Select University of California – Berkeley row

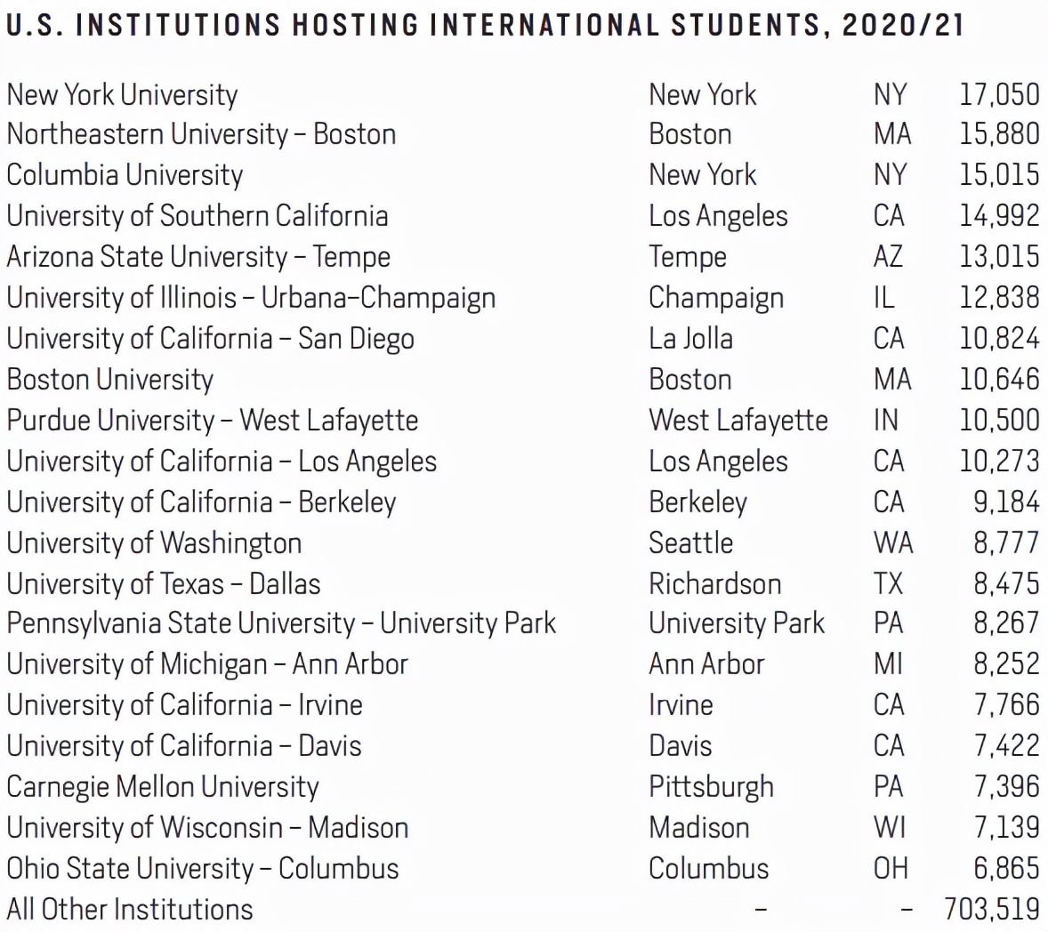(x=201, y=502)
